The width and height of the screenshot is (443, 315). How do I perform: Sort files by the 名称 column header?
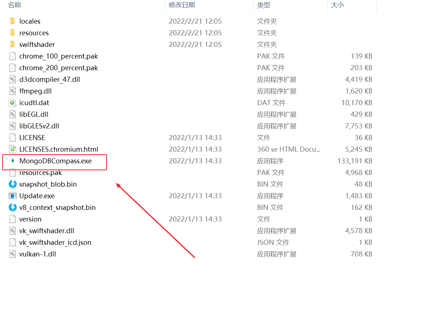pyautogui.click(x=15, y=5)
